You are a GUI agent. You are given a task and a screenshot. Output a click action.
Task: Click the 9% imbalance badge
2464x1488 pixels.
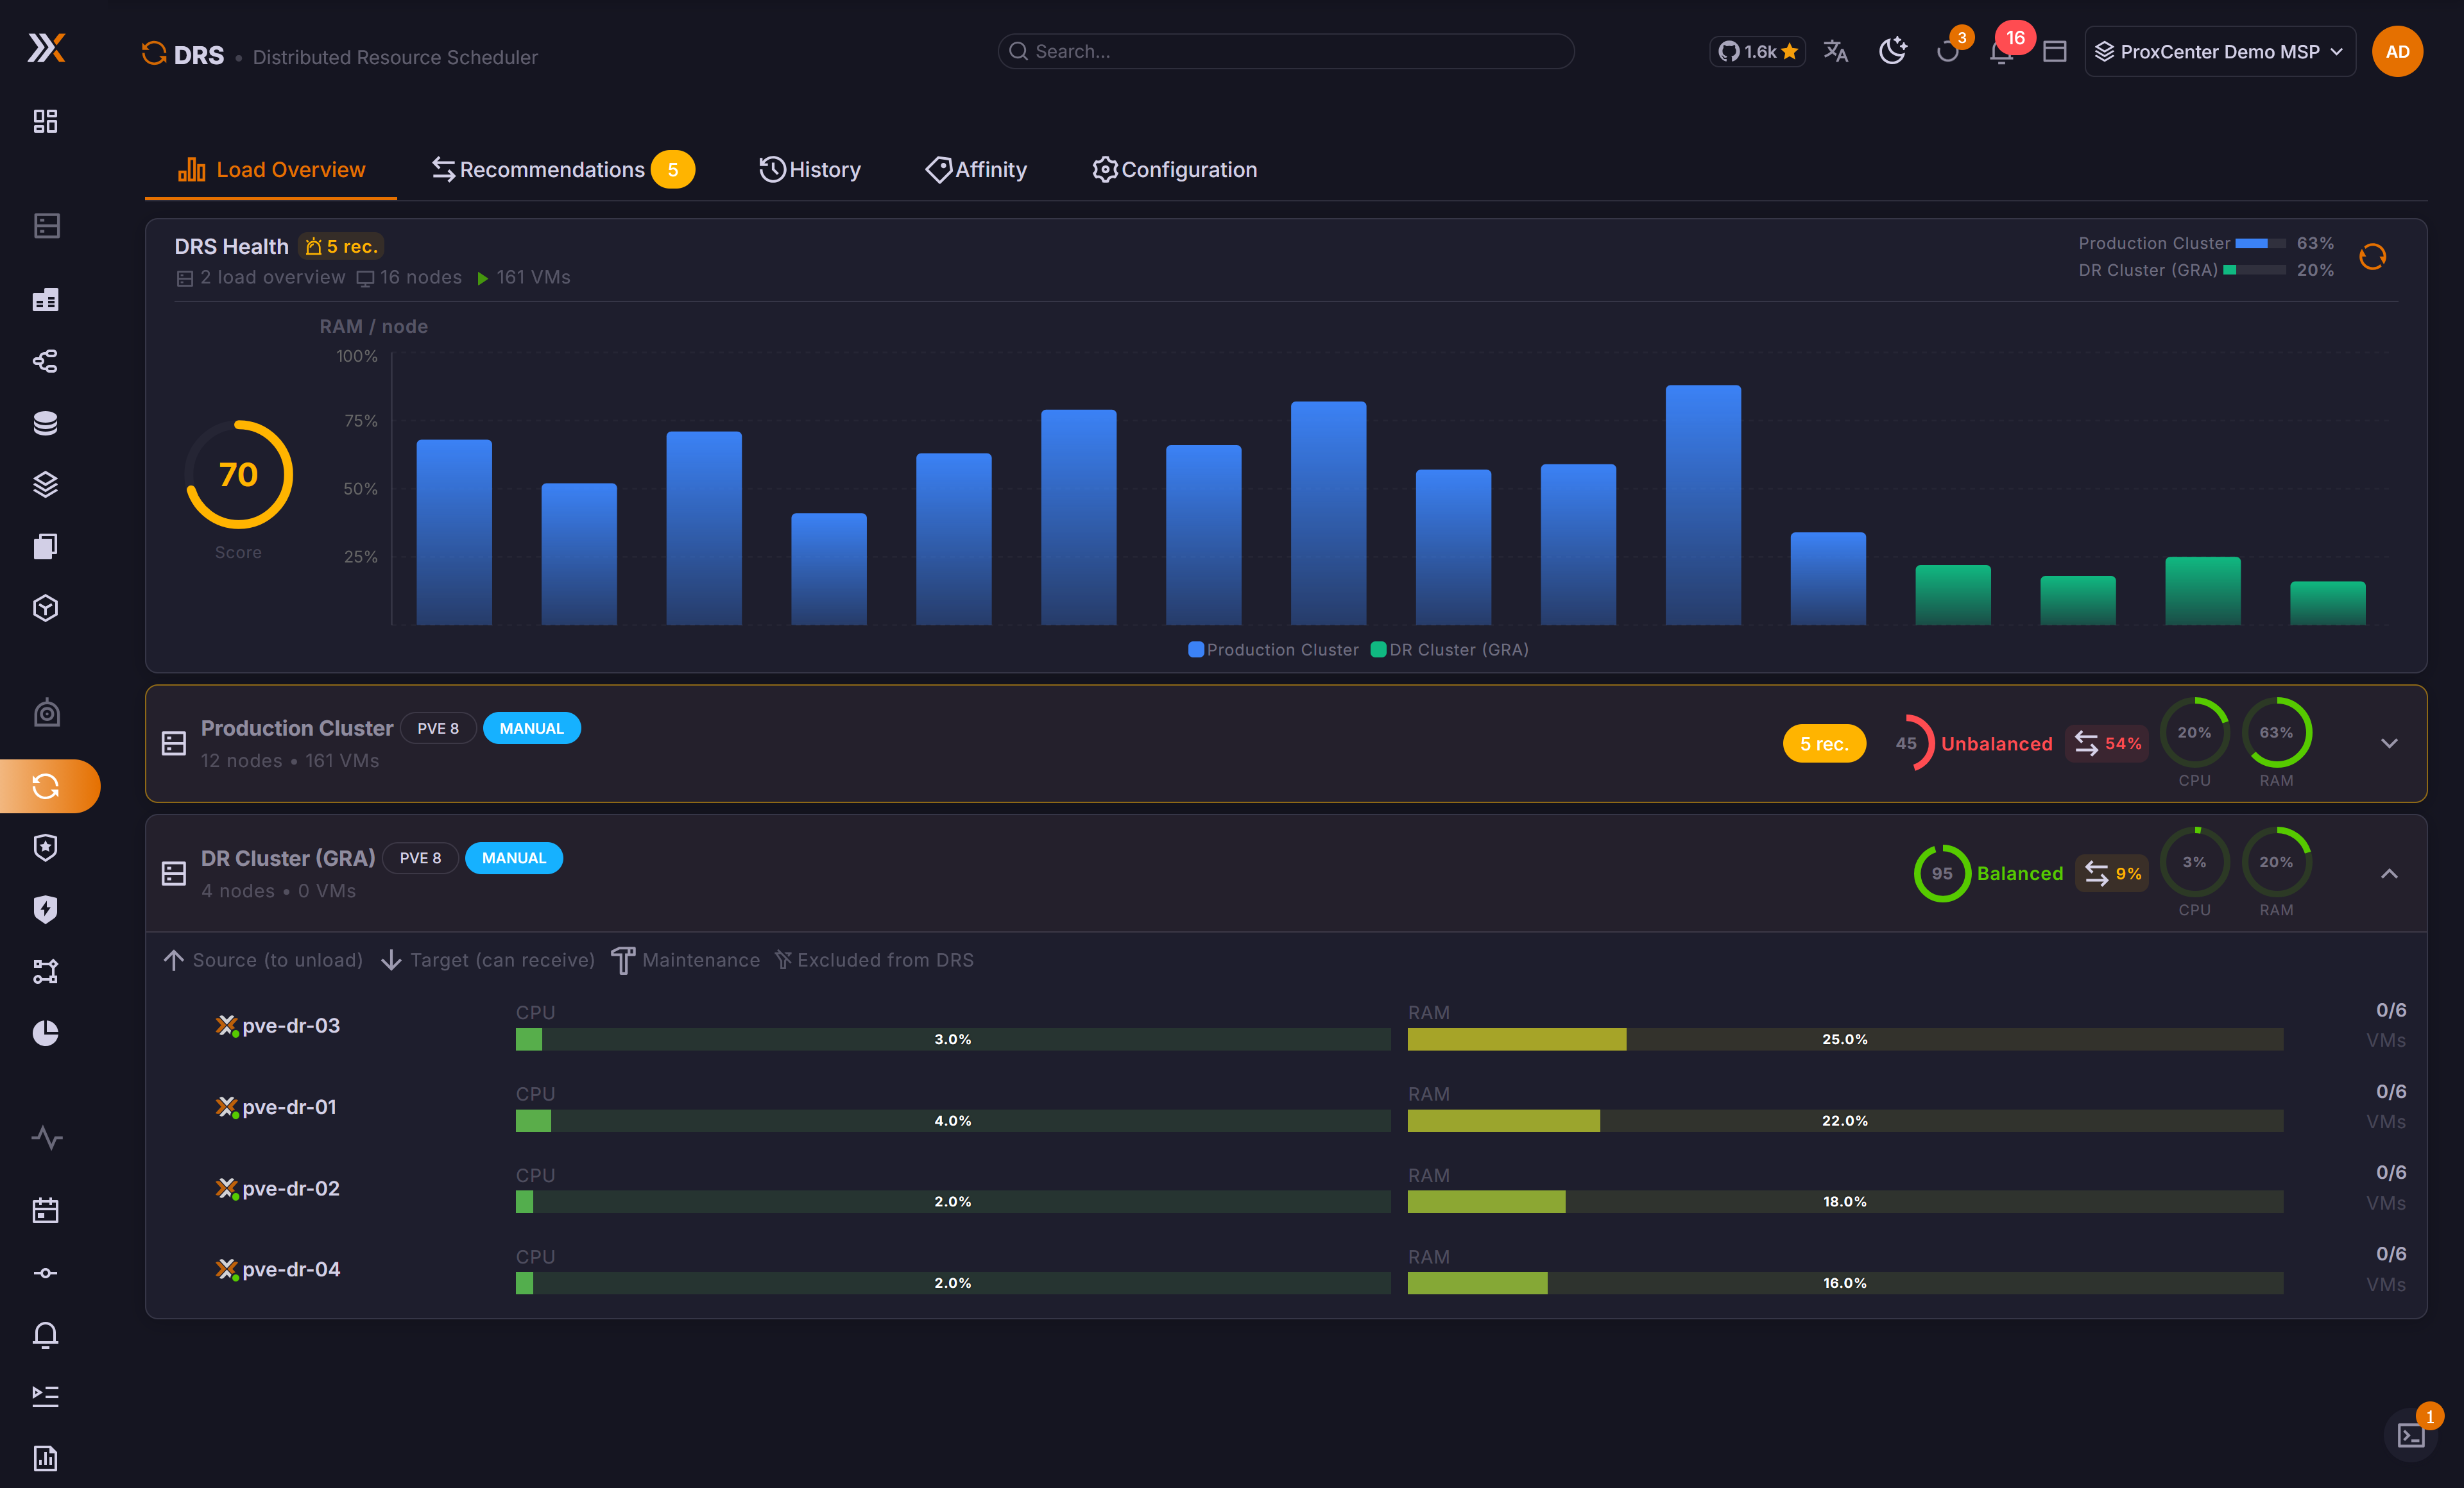click(2111, 874)
